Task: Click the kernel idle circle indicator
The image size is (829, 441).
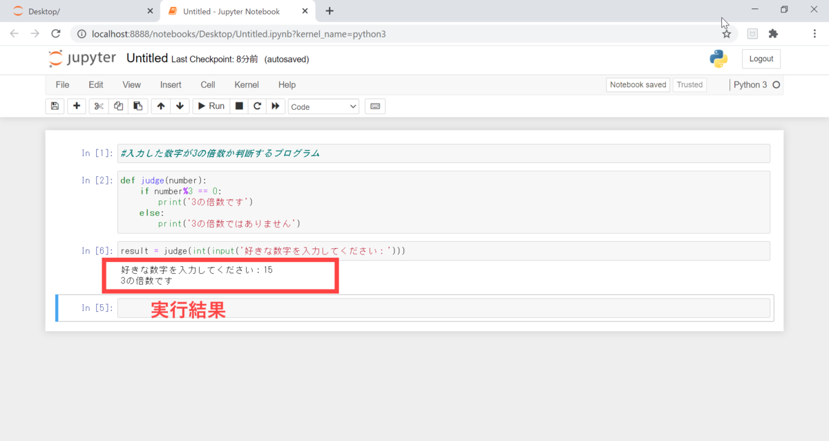Action: [x=776, y=84]
